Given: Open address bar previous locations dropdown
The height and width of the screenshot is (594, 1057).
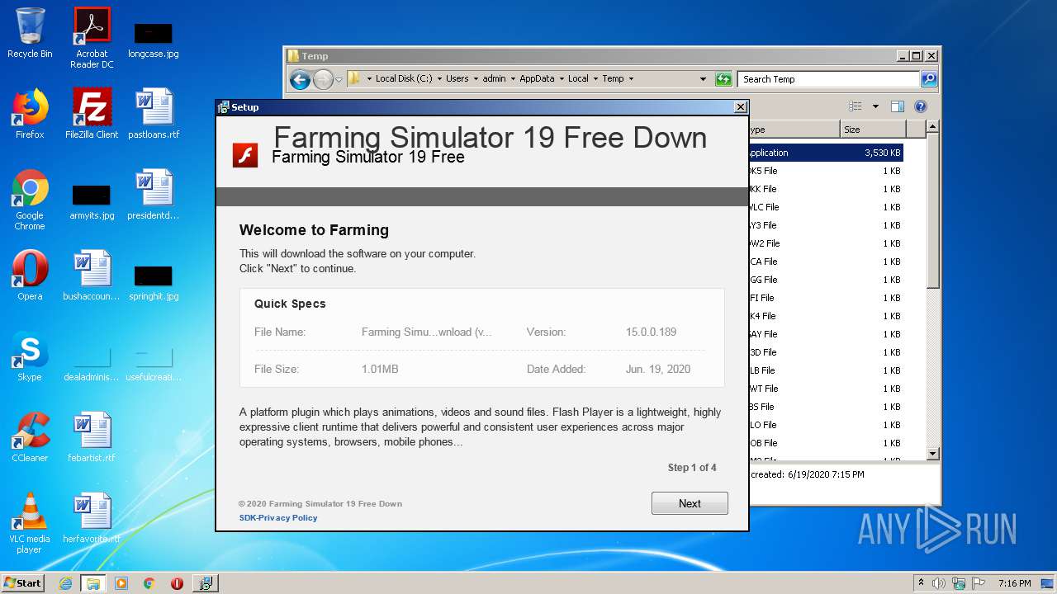Looking at the screenshot, I should [x=704, y=79].
